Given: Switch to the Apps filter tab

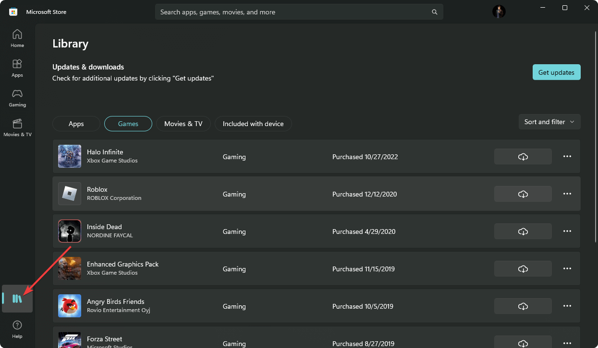Looking at the screenshot, I should click(76, 124).
